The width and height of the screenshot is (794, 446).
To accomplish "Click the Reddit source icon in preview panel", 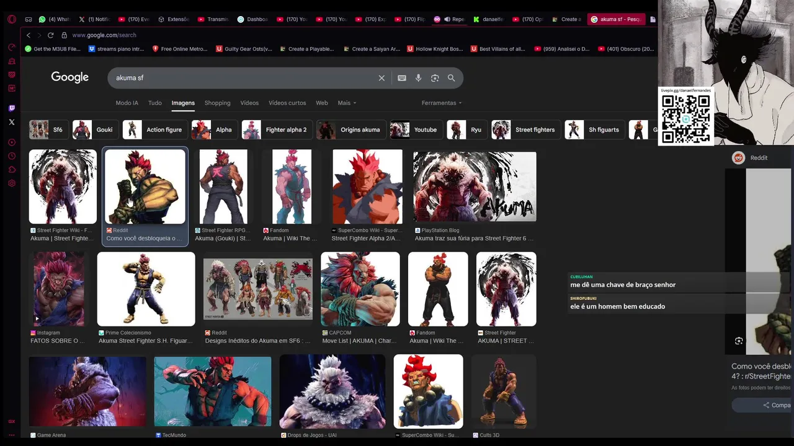I will pyautogui.click(x=738, y=158).
